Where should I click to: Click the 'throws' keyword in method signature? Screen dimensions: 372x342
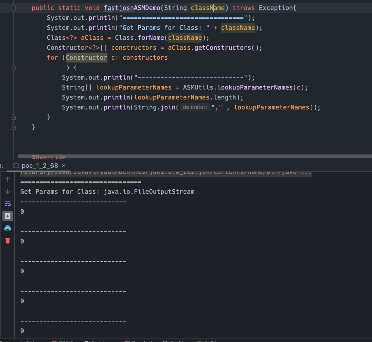coord(243,8)
